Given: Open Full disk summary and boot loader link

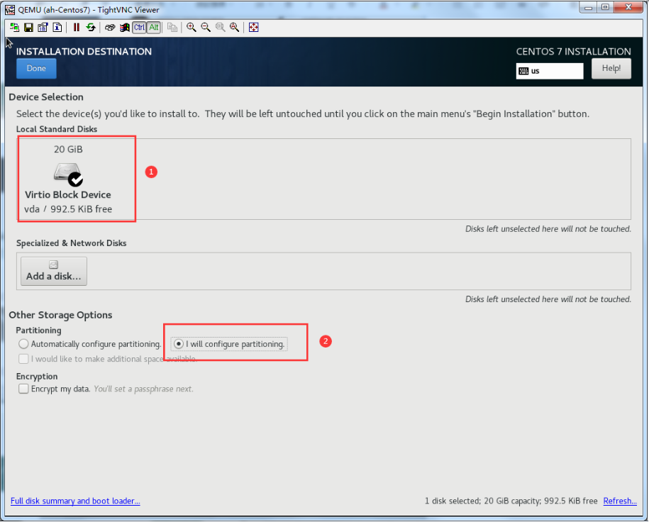Looking at the screenshot, I should pos(75,501).
